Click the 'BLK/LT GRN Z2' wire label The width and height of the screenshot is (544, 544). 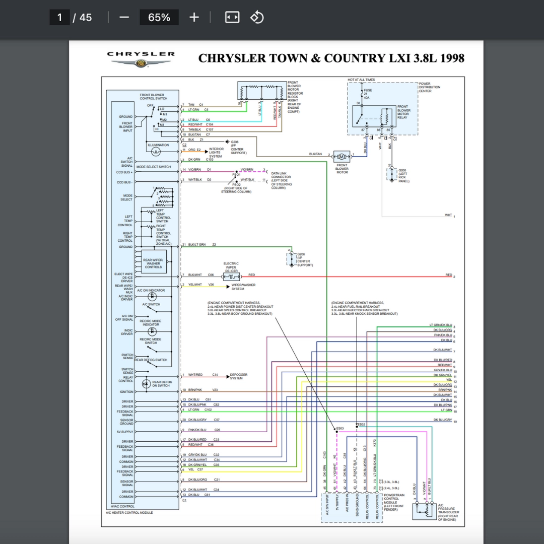click(x=202, y=245)
